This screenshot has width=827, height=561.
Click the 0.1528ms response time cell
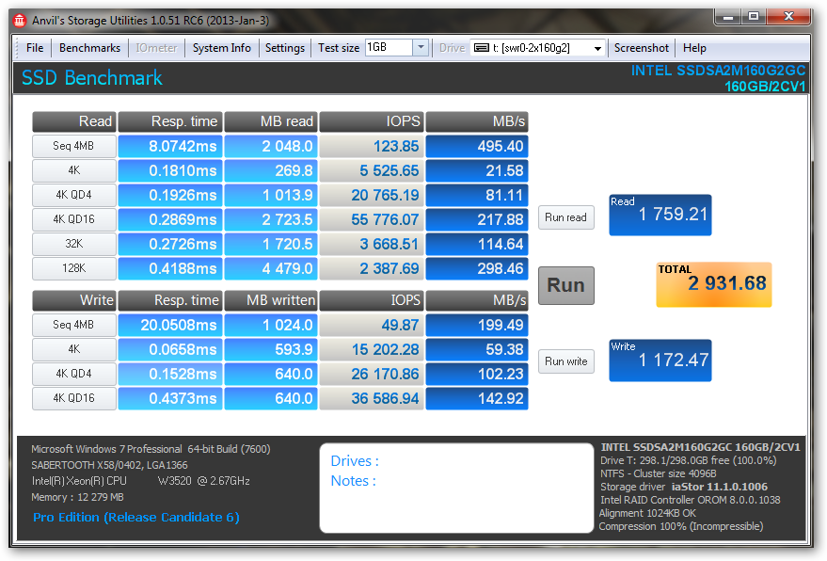tap(170, 374)
